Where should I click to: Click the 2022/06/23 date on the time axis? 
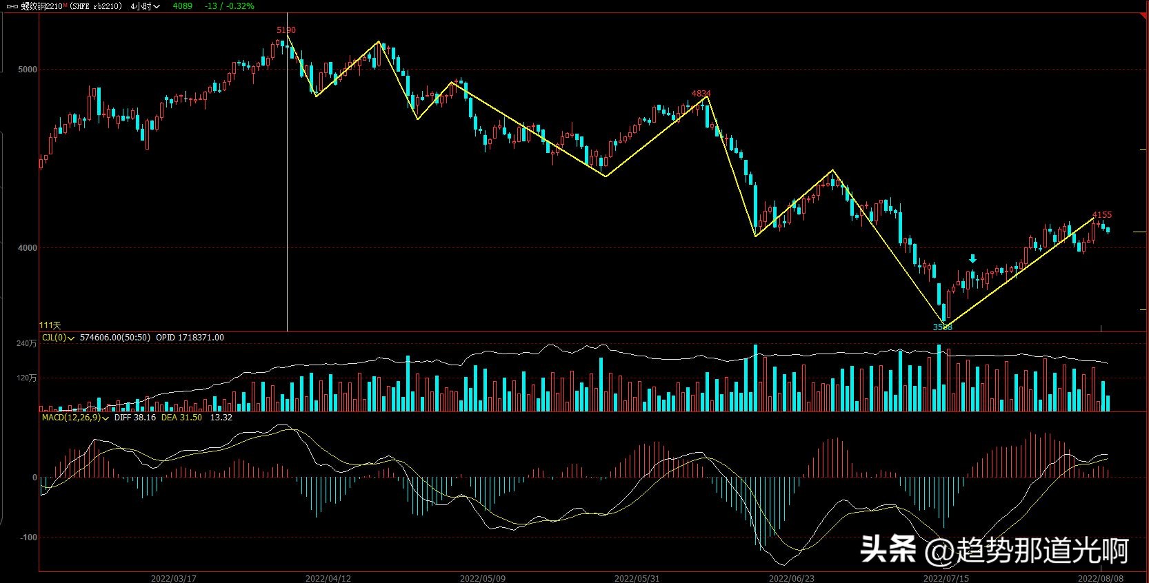click(792, 578)
